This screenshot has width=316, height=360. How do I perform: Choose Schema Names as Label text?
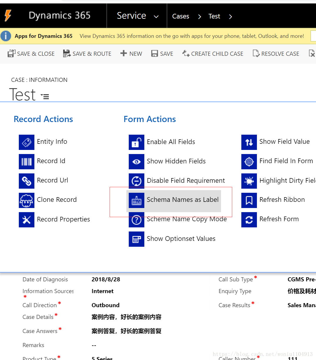pos(183,200)
